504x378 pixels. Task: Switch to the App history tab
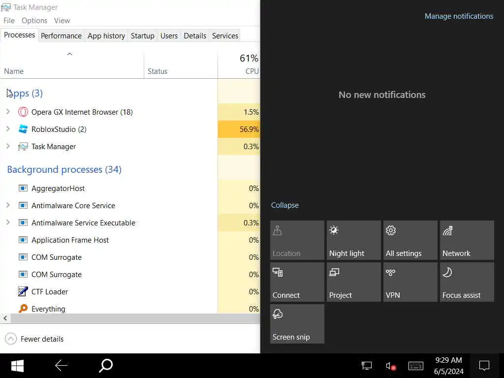click(x=106, y=35)
